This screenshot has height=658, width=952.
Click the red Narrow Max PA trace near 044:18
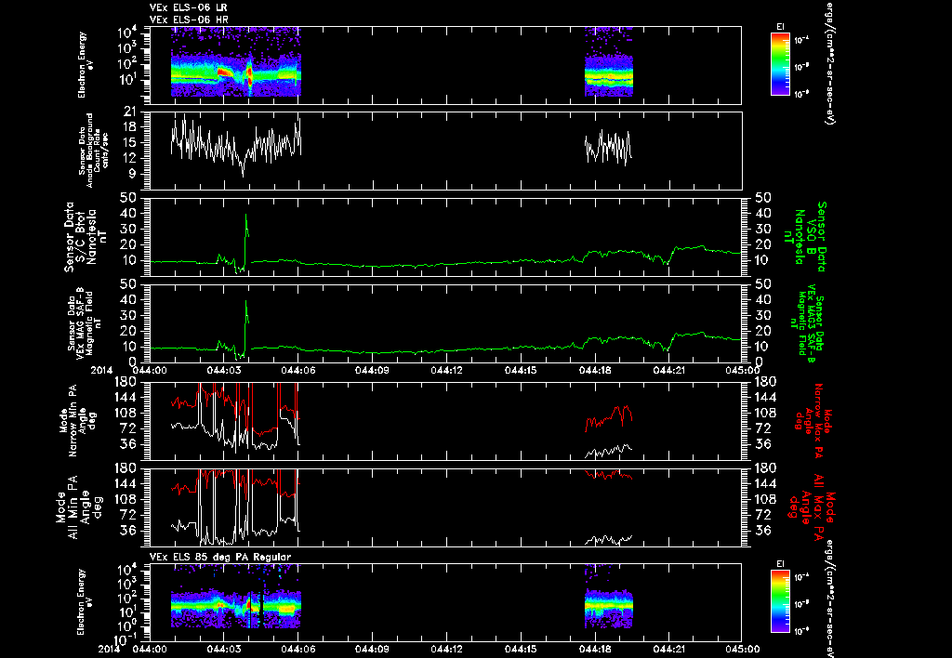[x=608, y=418]
